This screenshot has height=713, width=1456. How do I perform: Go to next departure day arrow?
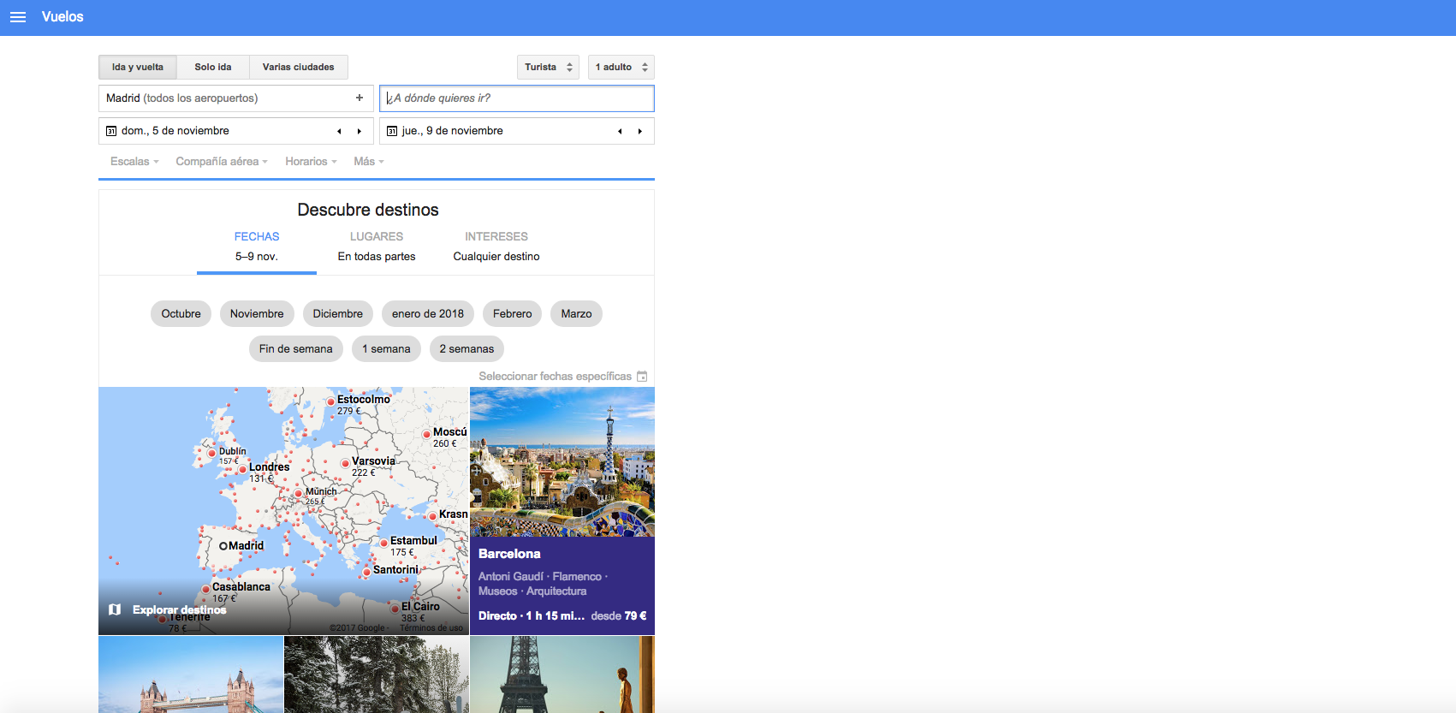click(360, 131)
